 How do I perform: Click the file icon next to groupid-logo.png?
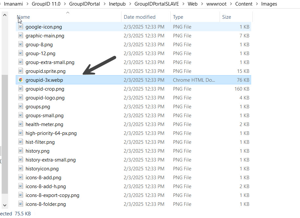20,98
